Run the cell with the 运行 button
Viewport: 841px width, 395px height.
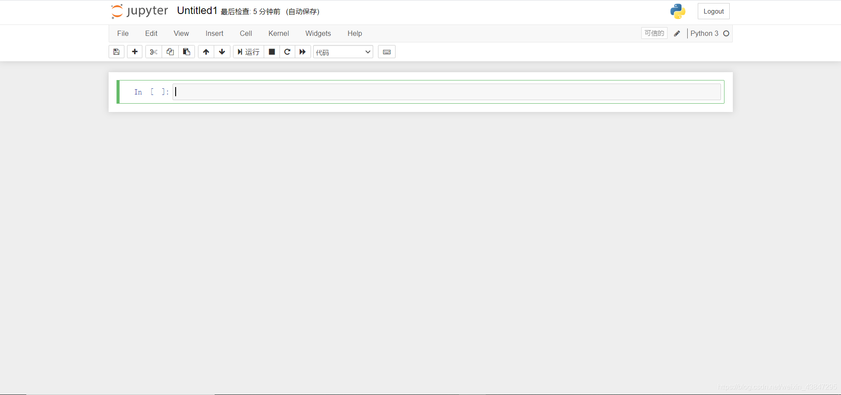(x=248, y=52)
